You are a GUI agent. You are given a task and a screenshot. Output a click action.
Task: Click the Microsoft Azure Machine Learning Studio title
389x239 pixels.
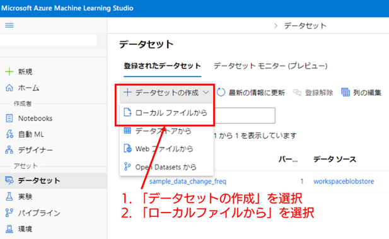pos(67,8)
